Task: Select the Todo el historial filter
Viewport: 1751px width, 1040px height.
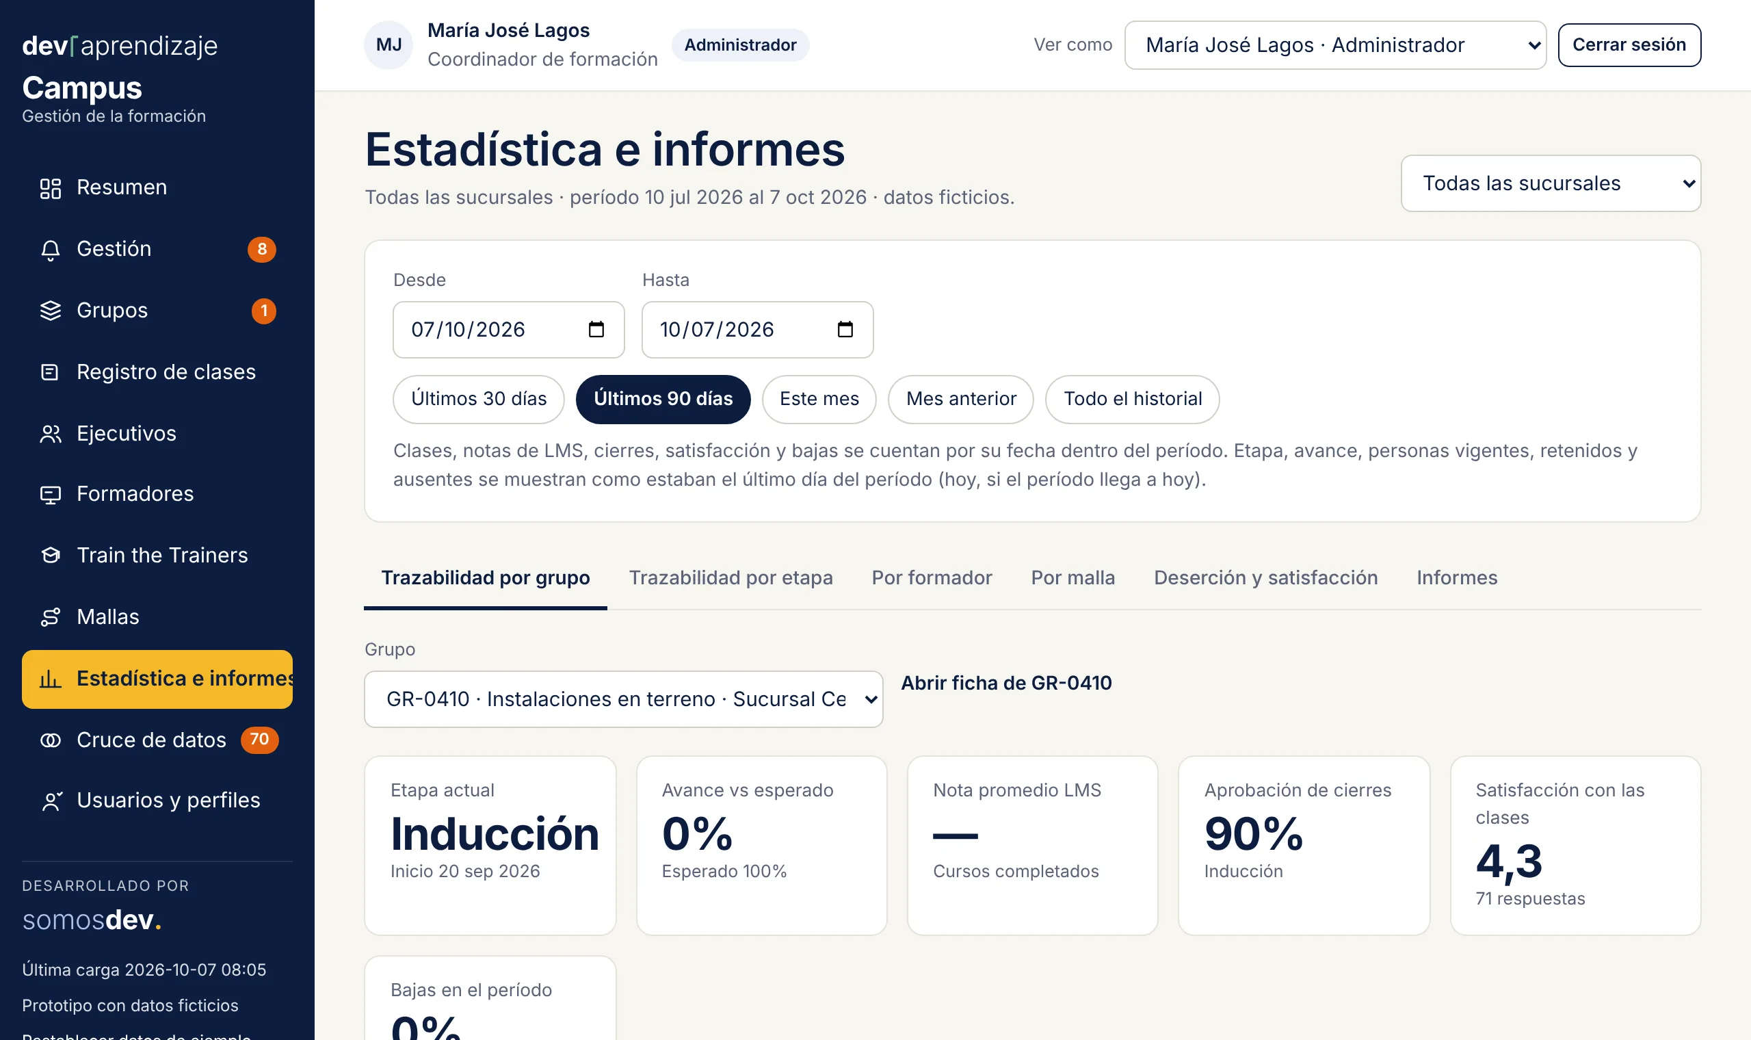Action: (1132, 399)
